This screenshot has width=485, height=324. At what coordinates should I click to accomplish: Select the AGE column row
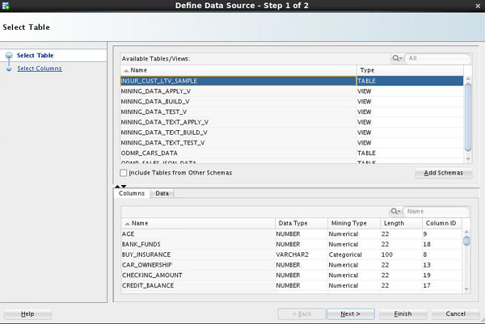click(x=292, y=234)
